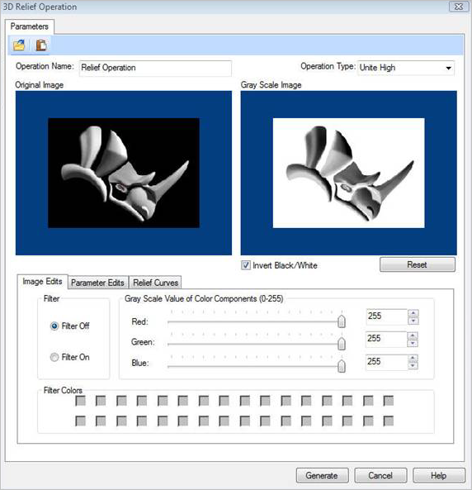Increase the Green value with up arrow
Viewport: 472px width, 490px height.
413,336
